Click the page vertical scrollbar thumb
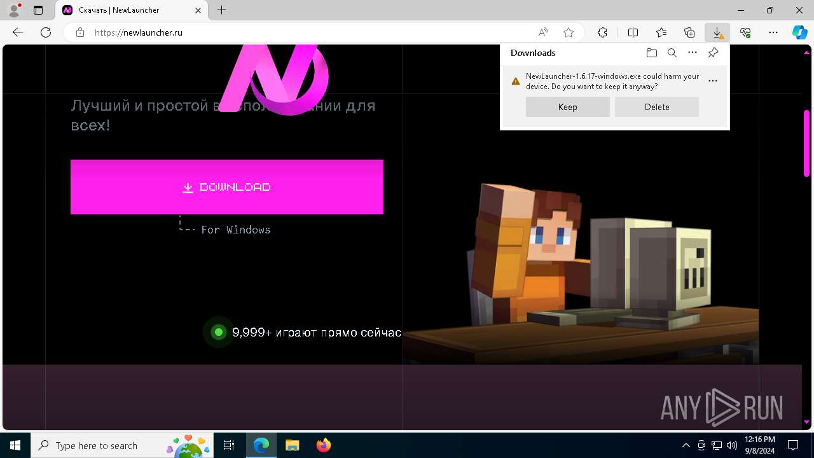The image size is (814, 458). (x=806, y=143)
